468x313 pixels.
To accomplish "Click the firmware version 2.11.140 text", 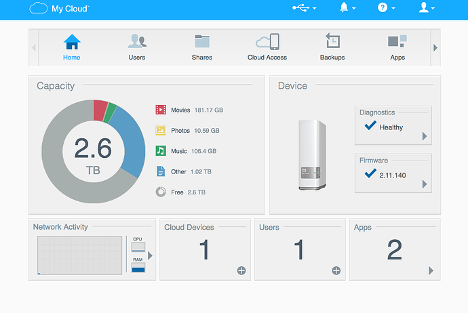I will pos(393,175).
